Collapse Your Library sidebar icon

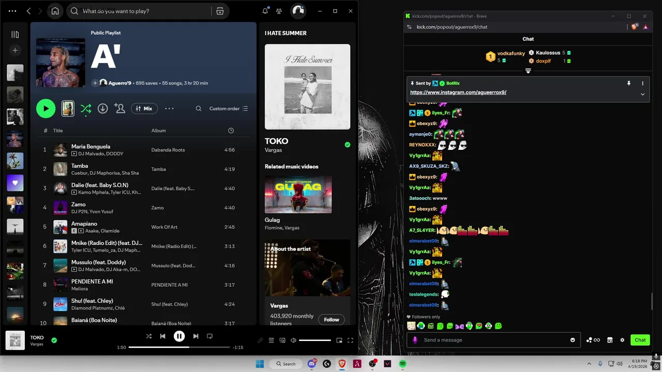(x=15, y=35)
